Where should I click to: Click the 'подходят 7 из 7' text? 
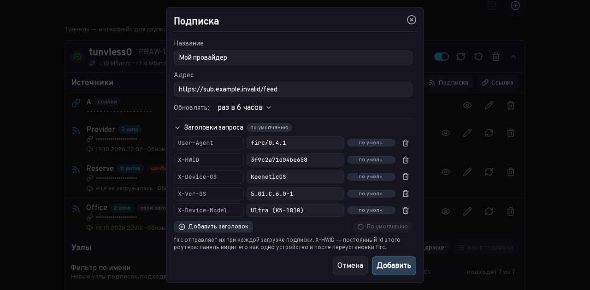491,272
